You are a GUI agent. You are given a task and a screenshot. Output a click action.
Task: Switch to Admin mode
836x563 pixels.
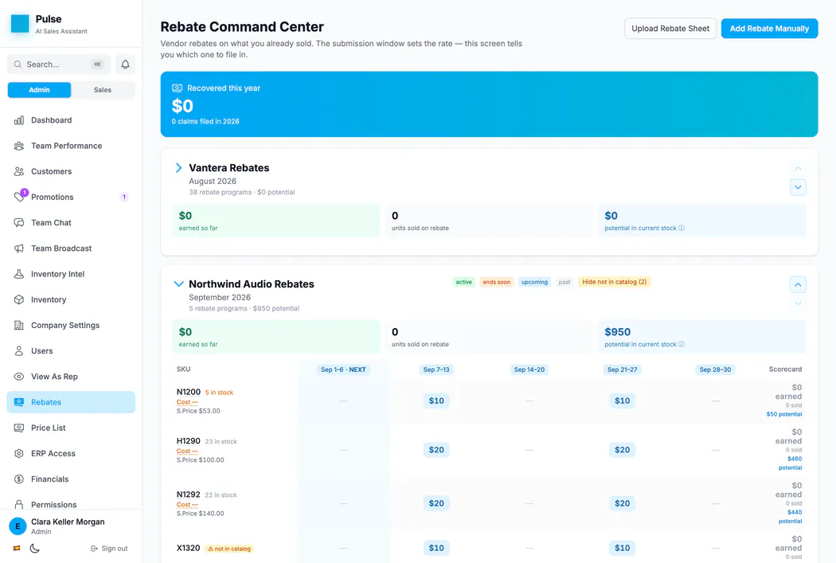point(39,90)
